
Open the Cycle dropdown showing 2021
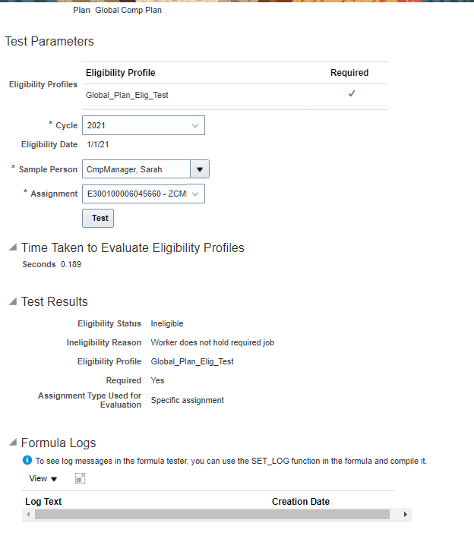coord(195,125)
